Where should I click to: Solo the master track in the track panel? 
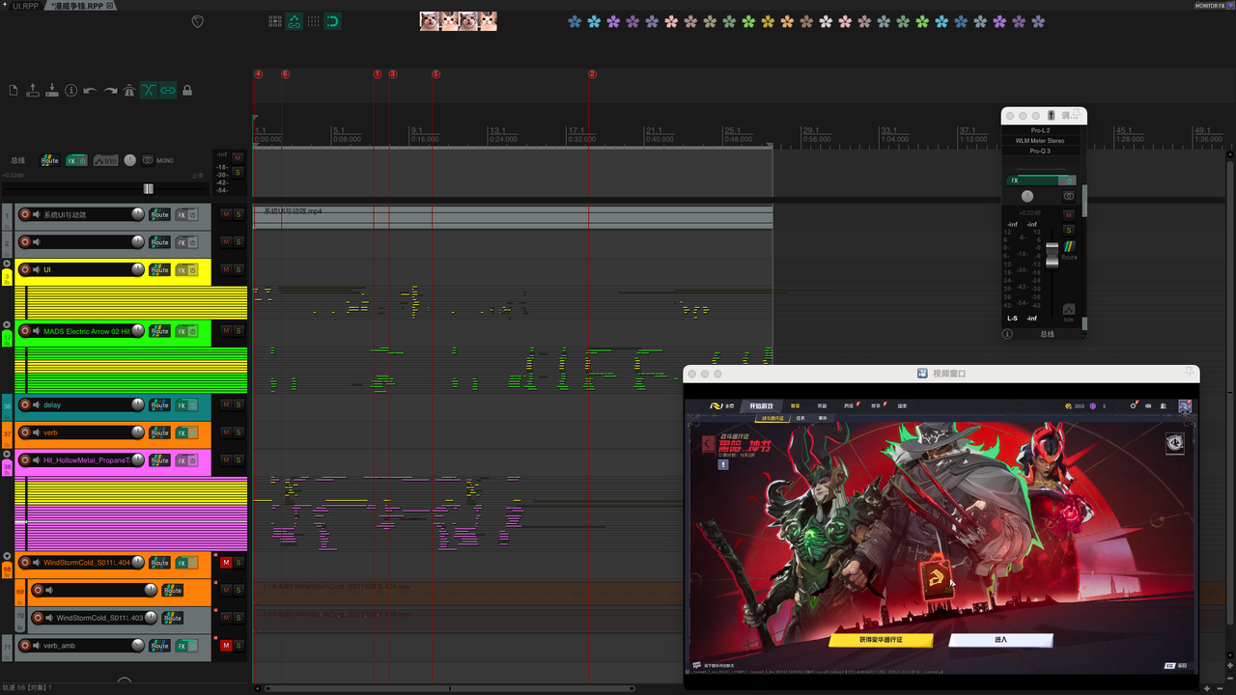pyautogui.click(x=238, y=174)
